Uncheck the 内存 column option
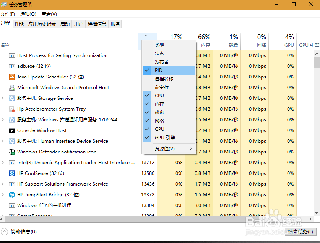 click(169, 104)
